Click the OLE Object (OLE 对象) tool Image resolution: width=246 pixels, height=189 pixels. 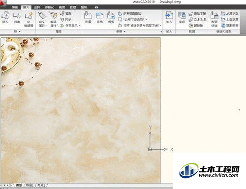pos(197,20)
